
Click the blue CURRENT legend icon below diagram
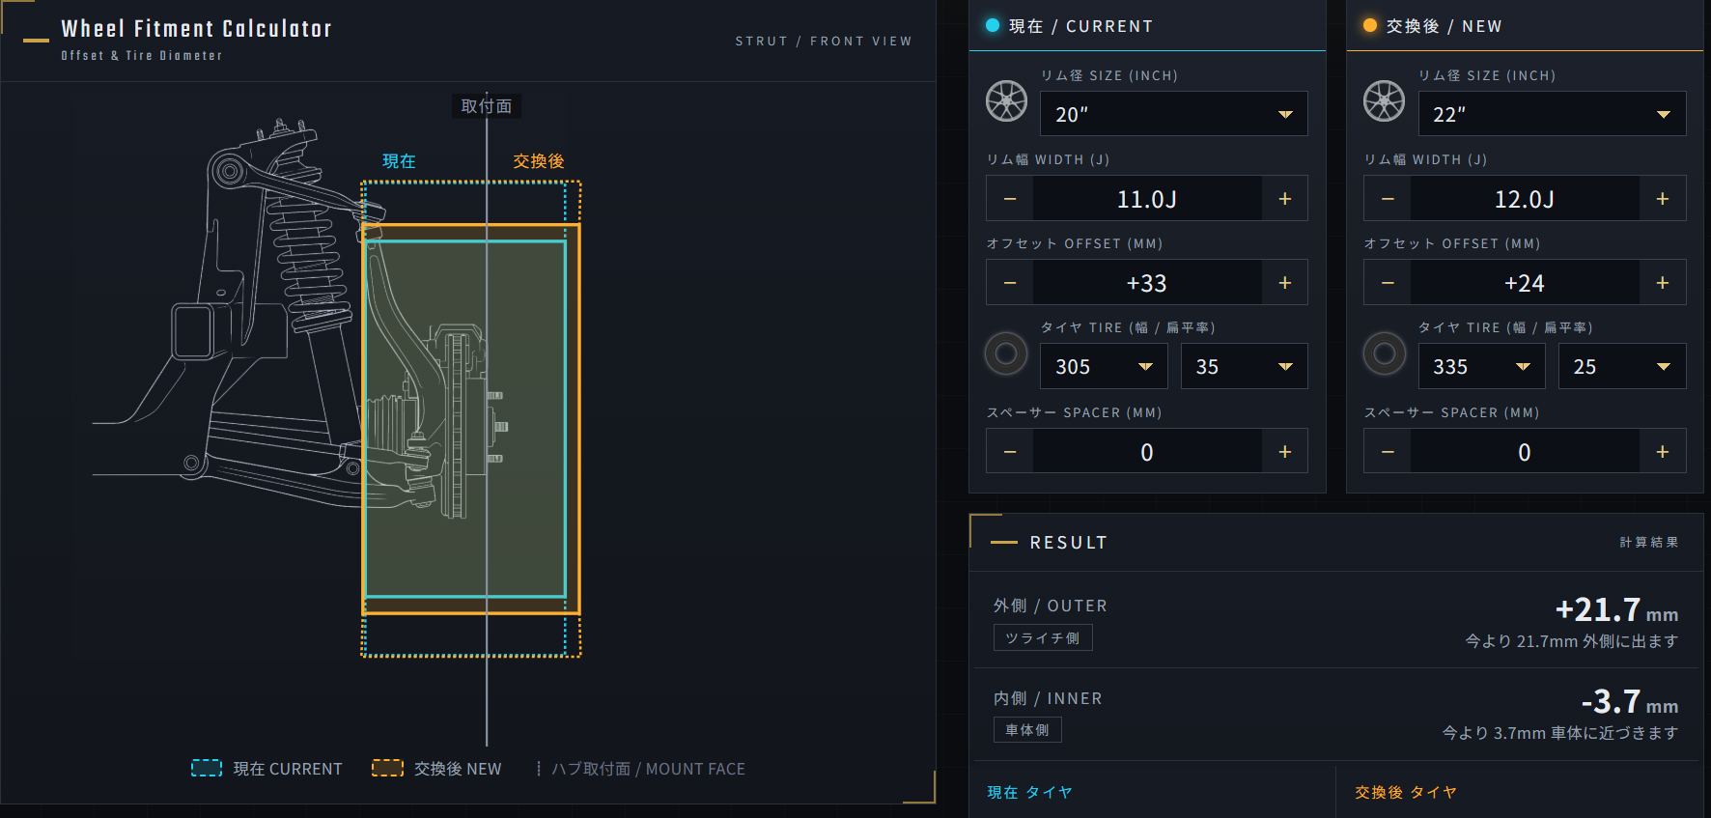(207, 768)
